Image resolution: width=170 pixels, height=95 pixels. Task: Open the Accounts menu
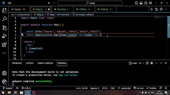click(x=4, y=73)
